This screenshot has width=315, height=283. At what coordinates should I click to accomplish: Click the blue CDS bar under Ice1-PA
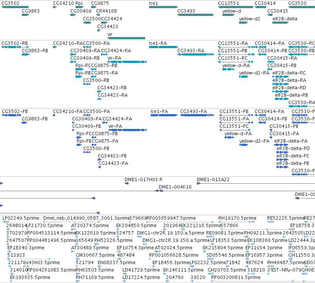click(x=164, y=115)
